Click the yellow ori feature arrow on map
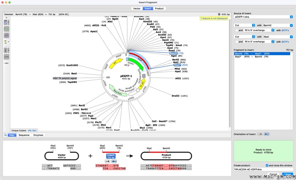Image resolution: width=296 pixels, height=180 pixels. [115, 63]
